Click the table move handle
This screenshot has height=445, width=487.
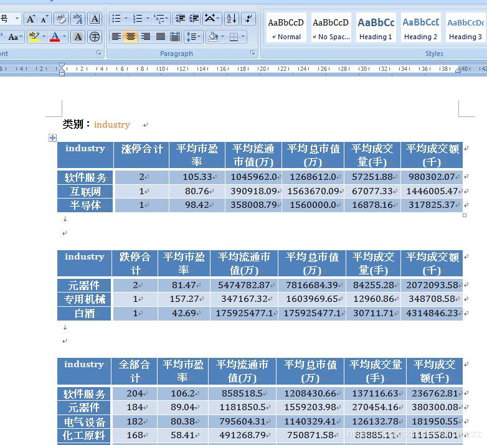pyautogui.click(x=52, y=138)
